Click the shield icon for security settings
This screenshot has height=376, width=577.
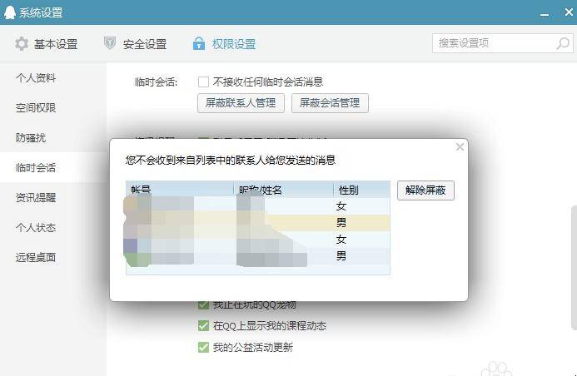[110, 43]
